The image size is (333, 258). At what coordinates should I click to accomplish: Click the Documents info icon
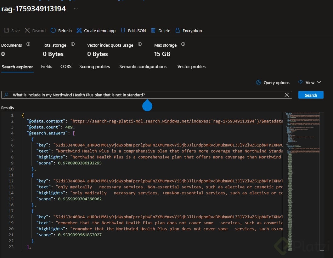point(28,44)
